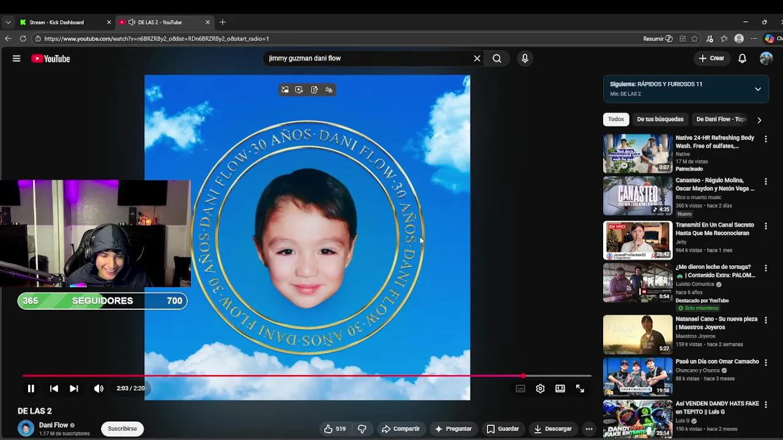Open the YouTube guide hamburger menu
Screen dimensions: 783x440
click(17, 59)
